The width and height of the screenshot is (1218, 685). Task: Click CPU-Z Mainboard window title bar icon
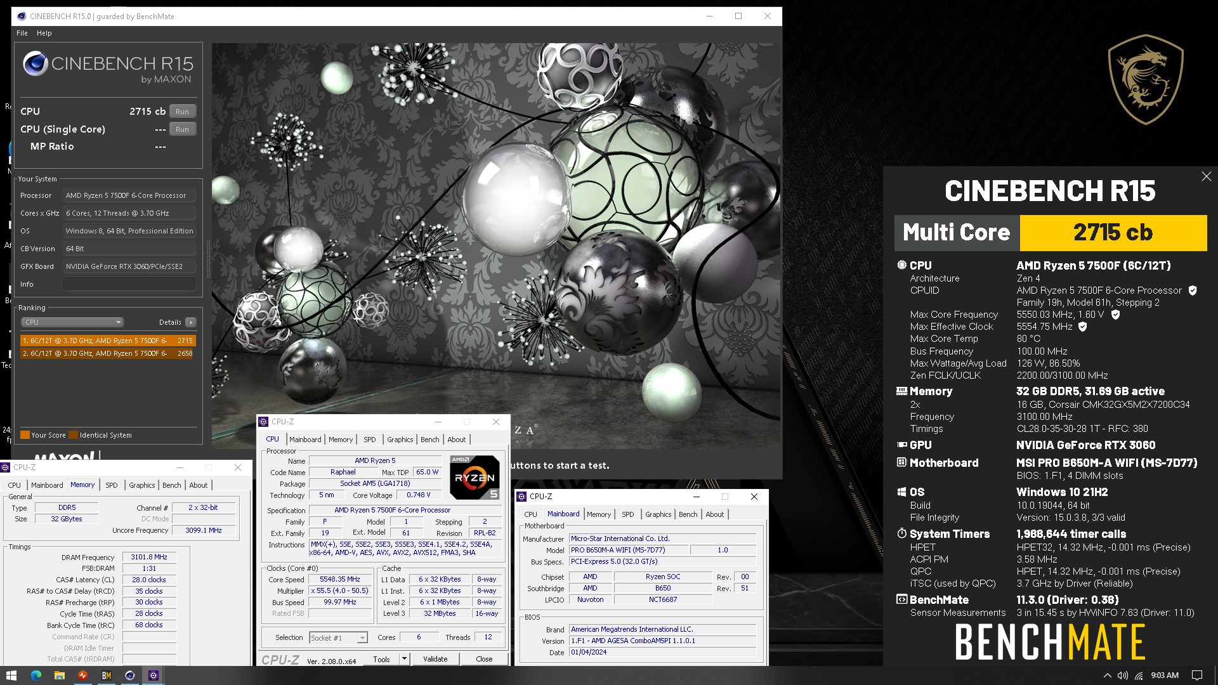click(522, 497)
